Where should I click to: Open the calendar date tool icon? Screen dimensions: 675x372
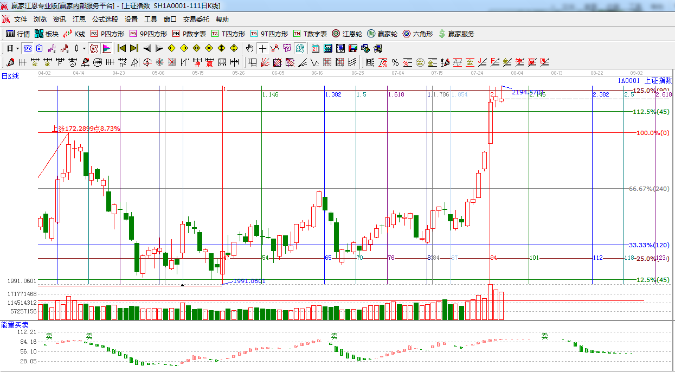(x=316, y=48)
